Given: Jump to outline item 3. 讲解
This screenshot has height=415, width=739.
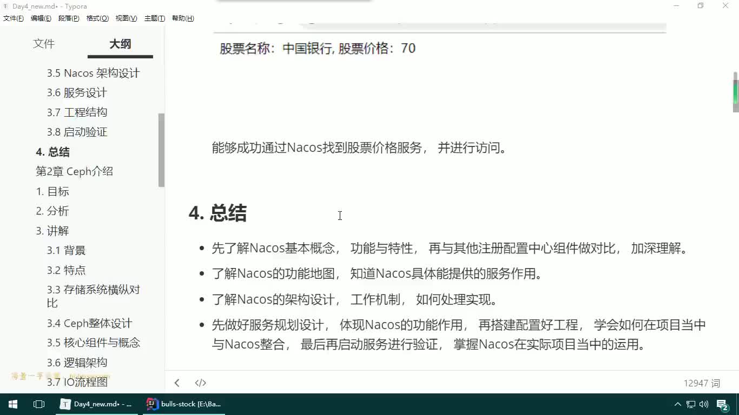Looking at the screenshot, I should tap(52, 231).
